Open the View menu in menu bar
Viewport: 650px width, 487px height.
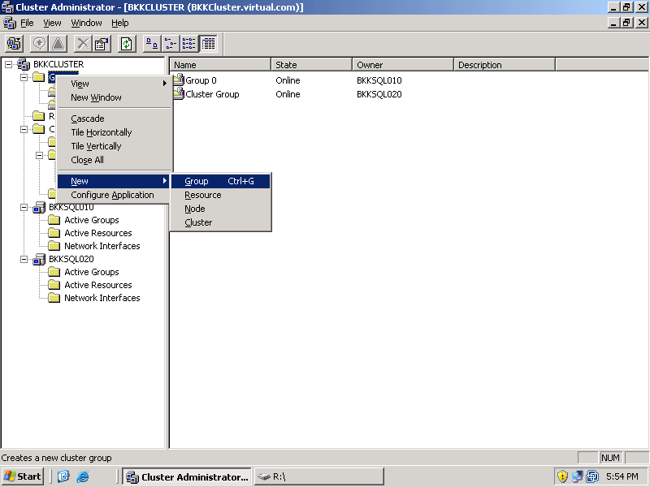tap(52, 23)
